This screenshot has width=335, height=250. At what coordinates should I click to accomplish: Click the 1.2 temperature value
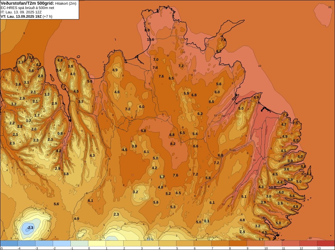[47, 94]
